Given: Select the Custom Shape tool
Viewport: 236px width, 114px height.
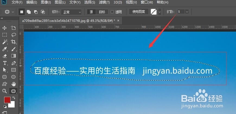Looking at the screenshot, I should [5, 84].
